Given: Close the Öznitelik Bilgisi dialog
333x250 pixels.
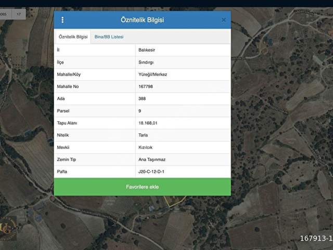Looking at the screenshot, I should 224,20.
